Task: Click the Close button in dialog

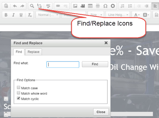Action: pos(101,112)
